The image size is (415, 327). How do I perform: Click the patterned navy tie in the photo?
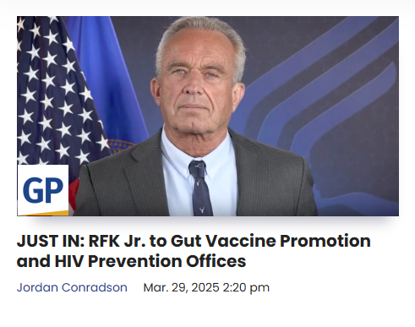(x=199, y=188)
